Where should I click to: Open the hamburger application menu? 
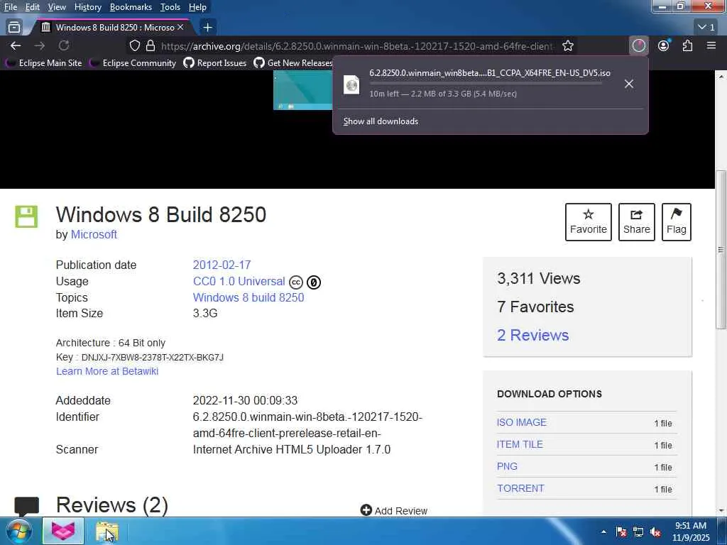711,45
